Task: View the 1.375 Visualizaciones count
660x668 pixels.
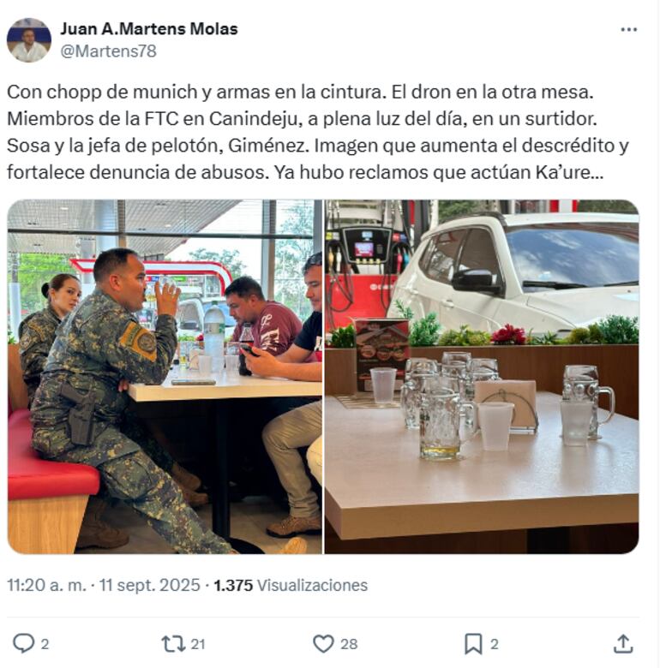Action: tap(291, 585)
